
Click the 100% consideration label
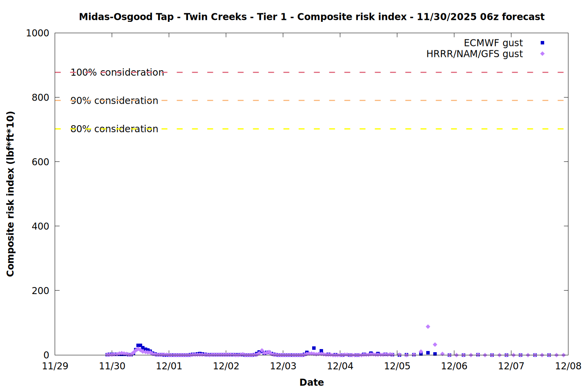tap(117, 73)
